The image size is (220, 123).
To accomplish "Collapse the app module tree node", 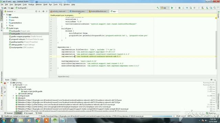I will point(4,15).
